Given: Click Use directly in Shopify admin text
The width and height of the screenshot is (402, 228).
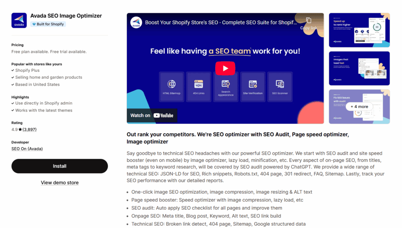Looking at the screenshot, I should (44, 103).
